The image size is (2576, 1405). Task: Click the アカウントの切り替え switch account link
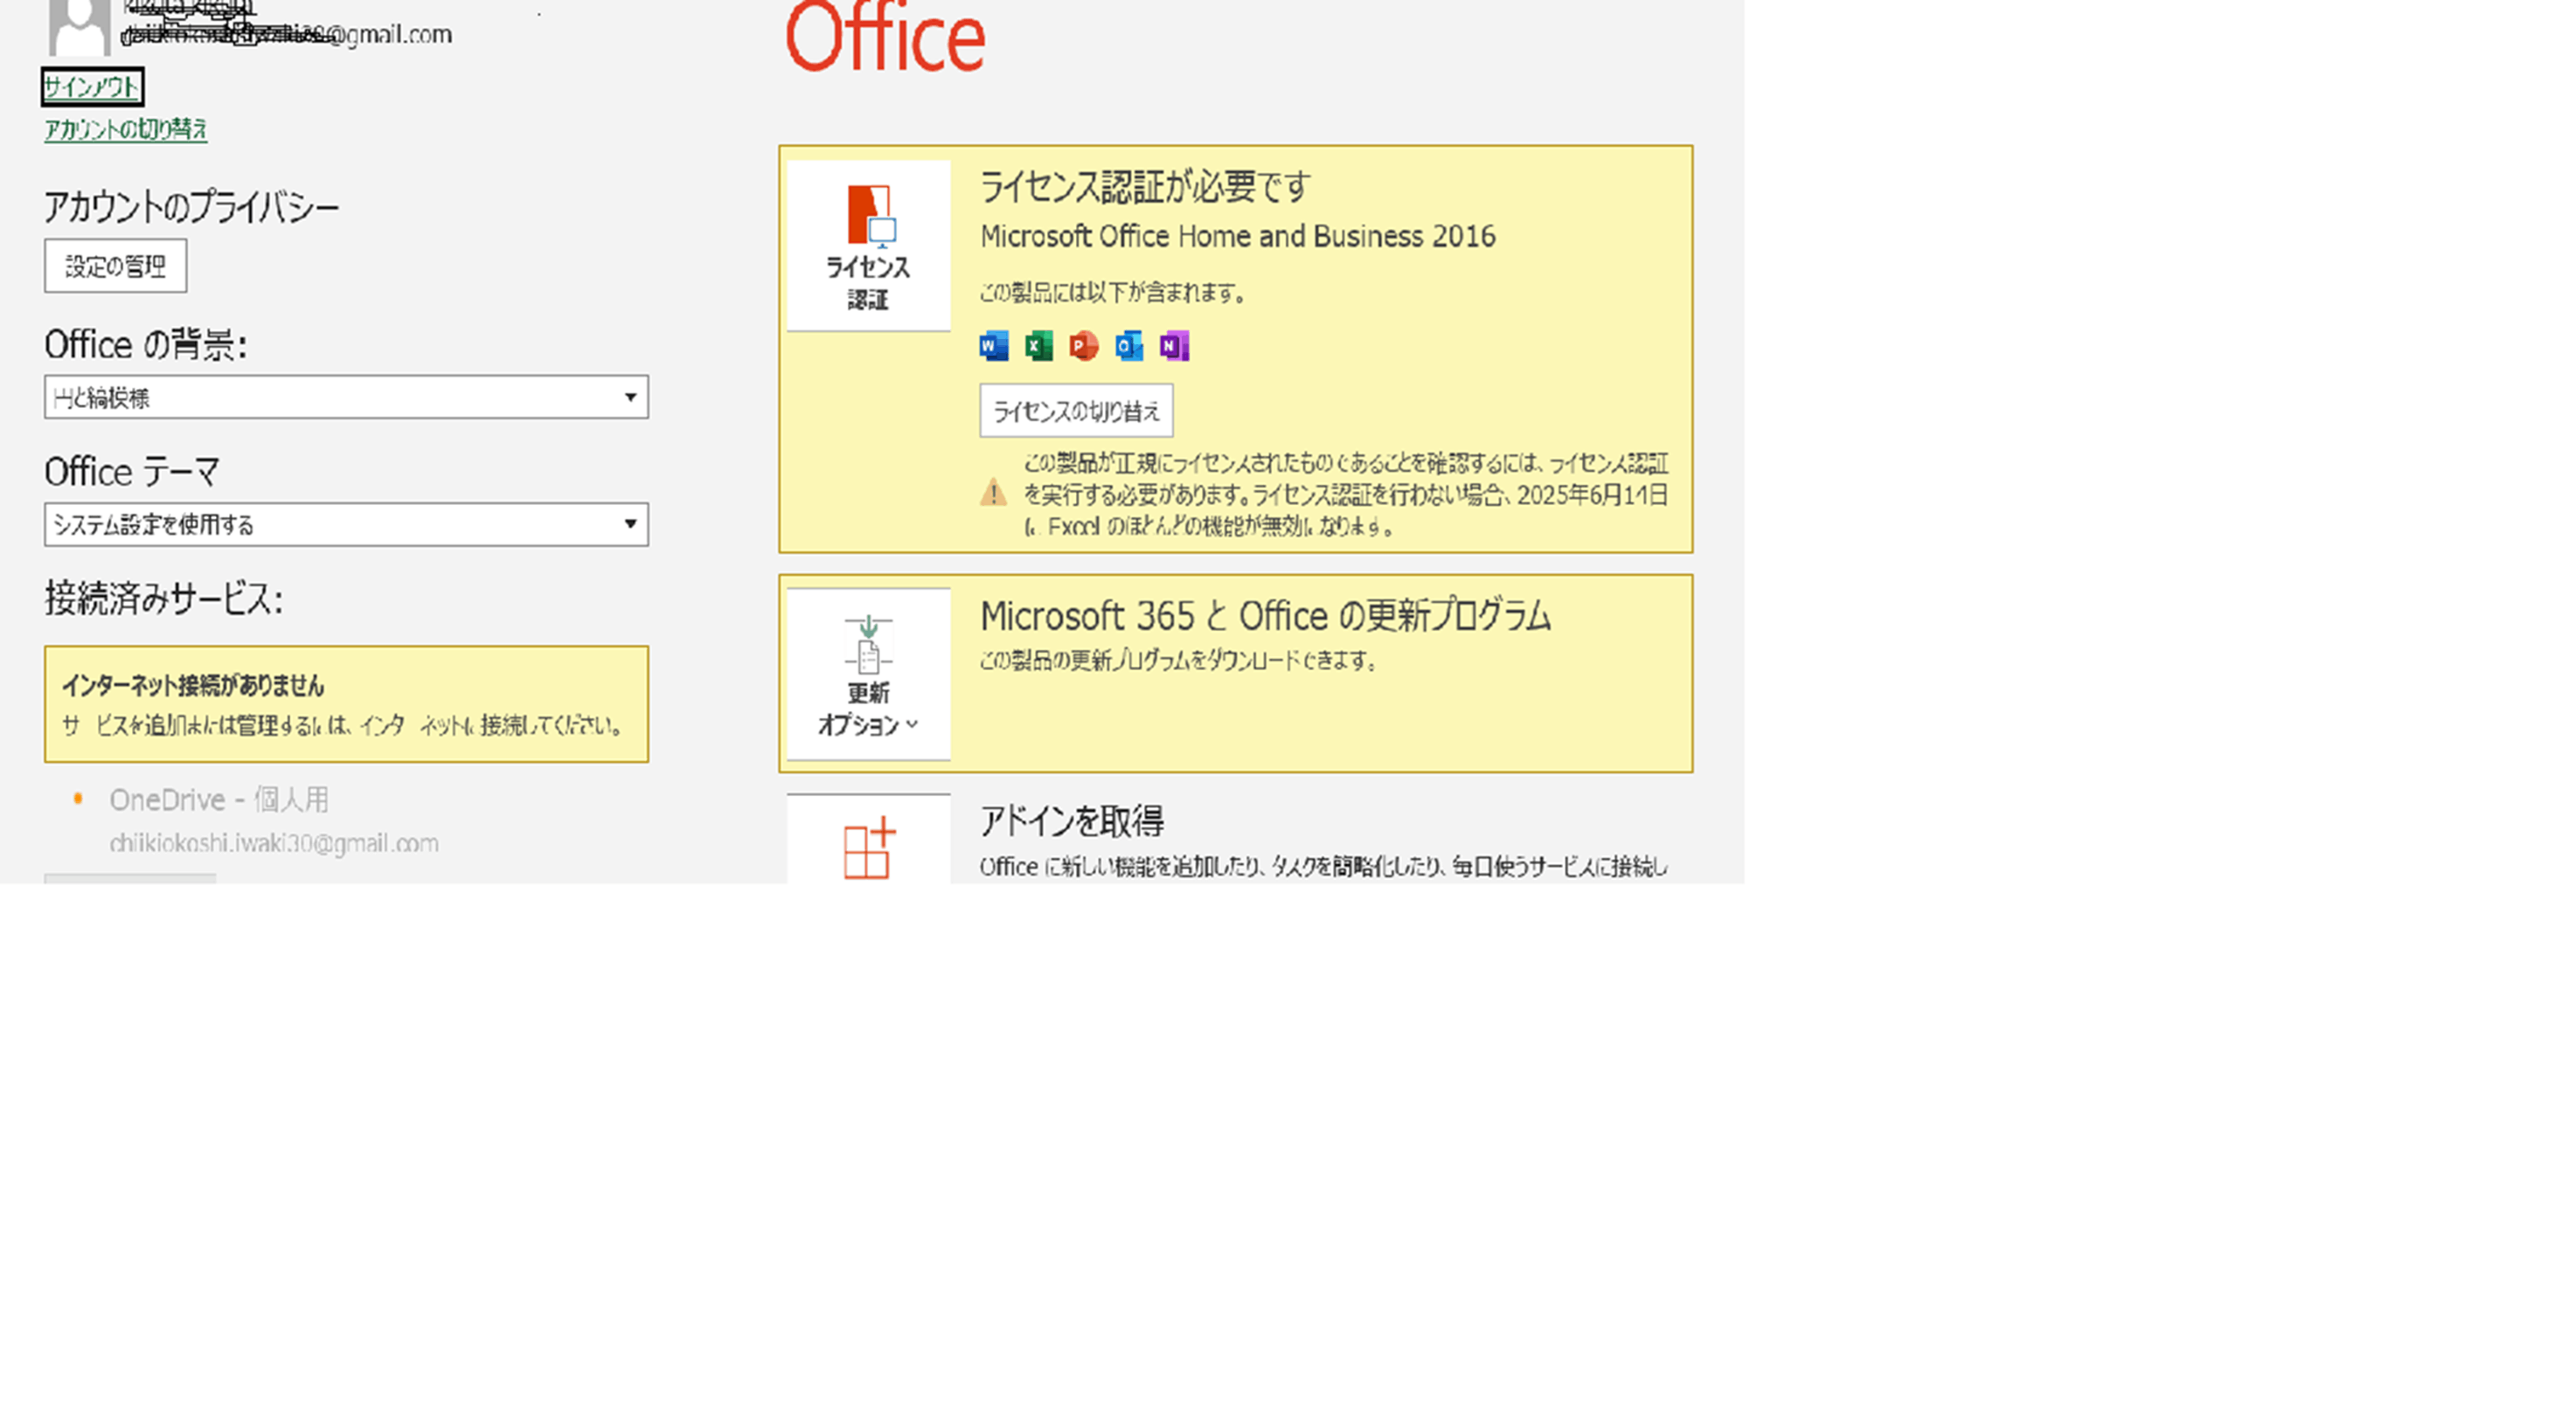pos(126,130)
